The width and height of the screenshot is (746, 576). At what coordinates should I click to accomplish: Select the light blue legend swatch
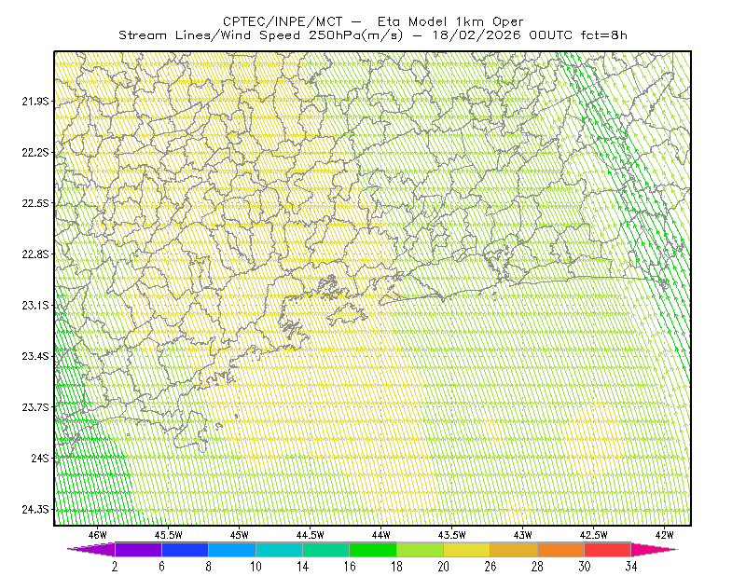(232, 549)
